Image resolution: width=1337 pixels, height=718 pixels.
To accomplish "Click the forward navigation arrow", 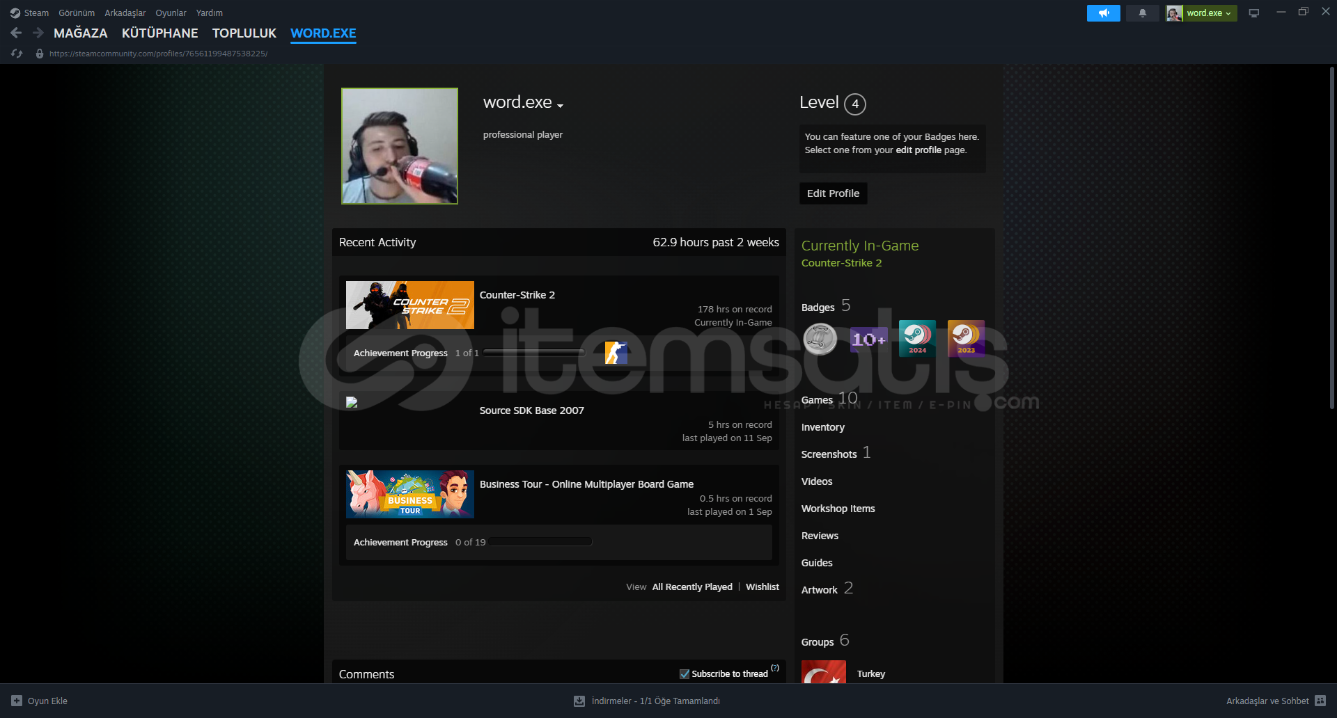I will 38,33.
